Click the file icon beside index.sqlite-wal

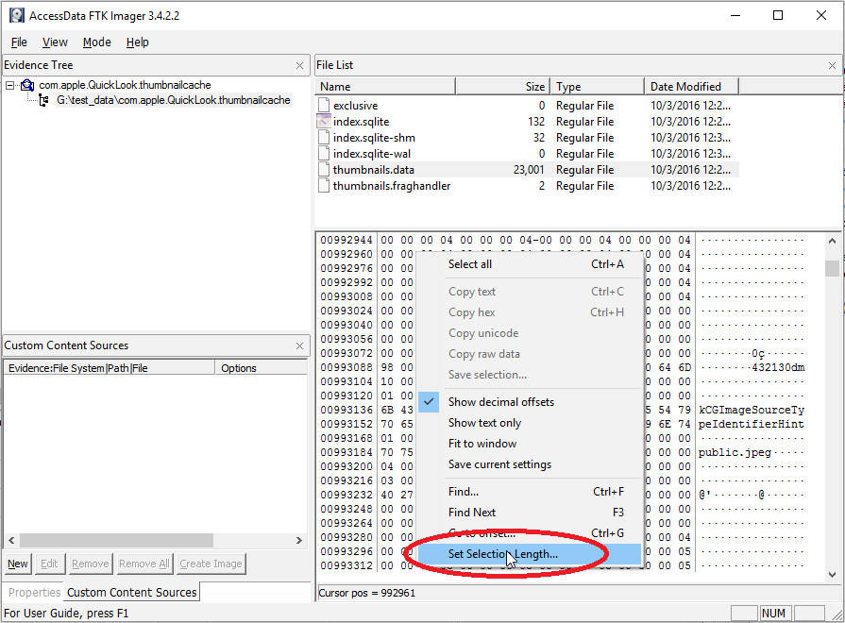(x=324, y=153)
